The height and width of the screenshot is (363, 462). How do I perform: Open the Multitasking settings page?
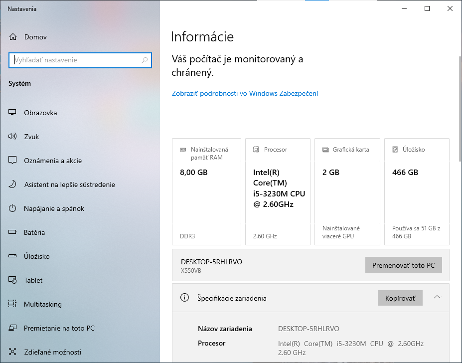pos(45,304)
